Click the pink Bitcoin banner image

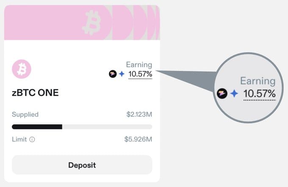(x=82, y=22)
